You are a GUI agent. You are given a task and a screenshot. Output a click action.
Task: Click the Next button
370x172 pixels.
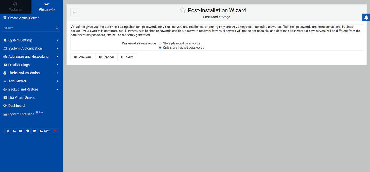coord(127,57)
